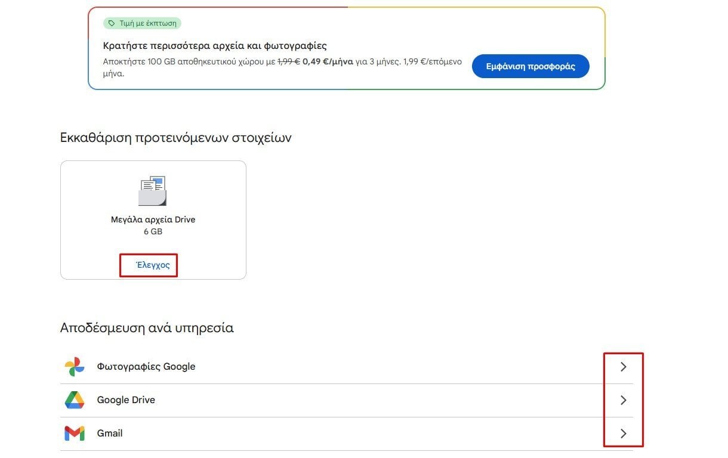
Task: Click the 6 GB size text
Action: [x=153, y=231]
